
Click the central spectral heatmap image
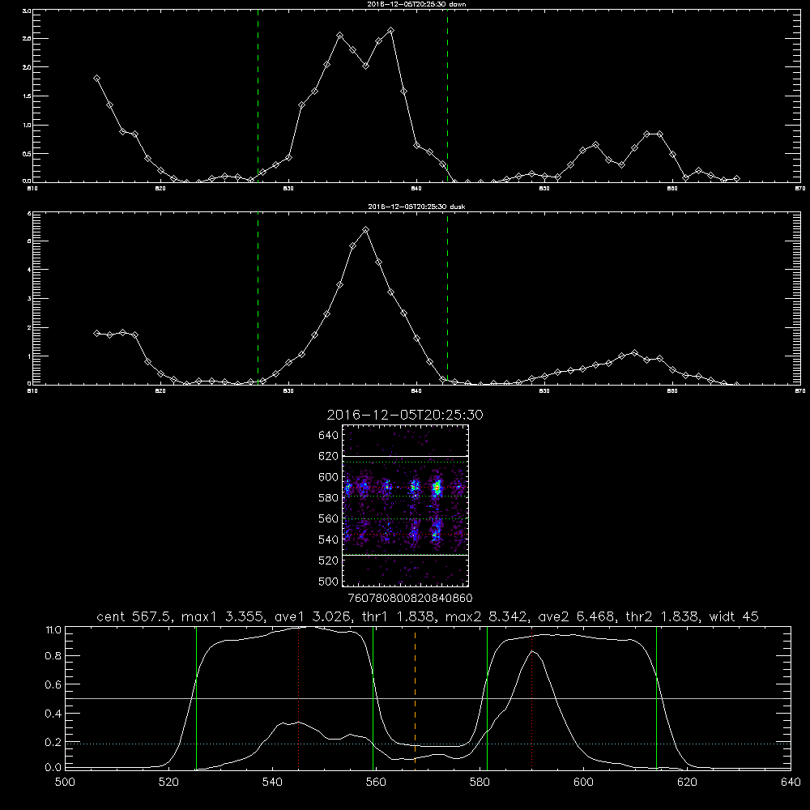click(406, 505)
